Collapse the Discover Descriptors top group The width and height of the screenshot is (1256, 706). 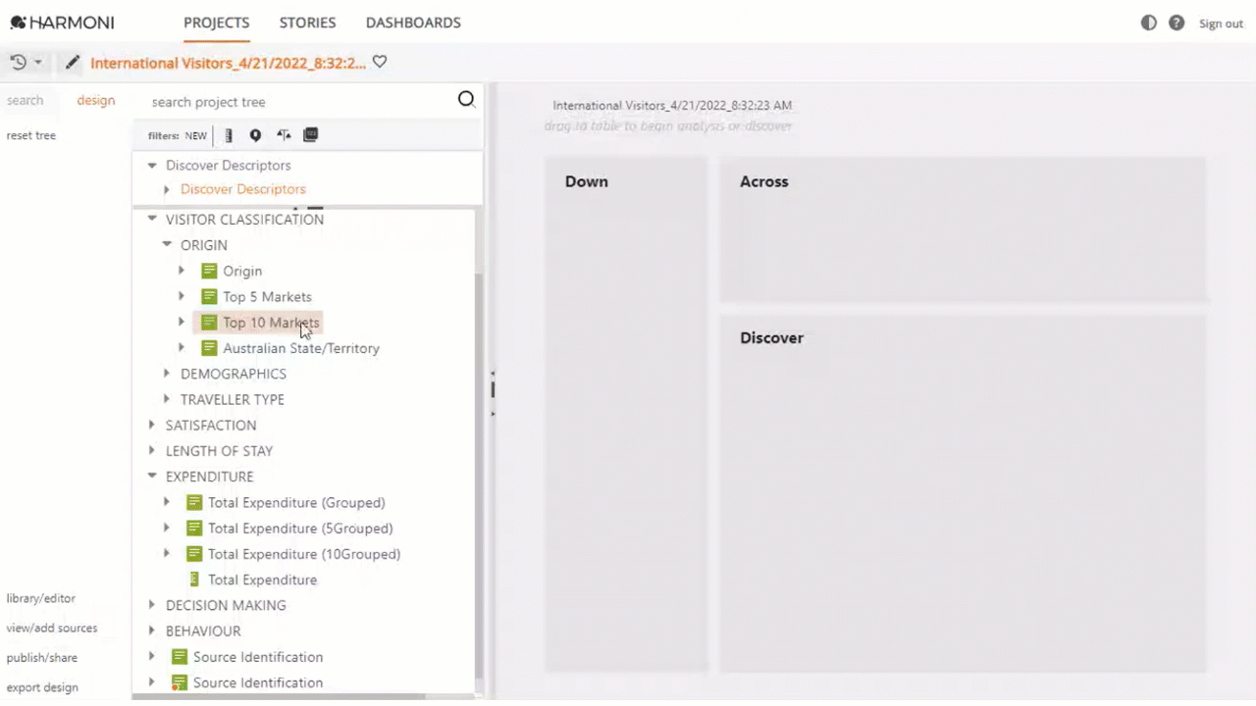point(152,165)
